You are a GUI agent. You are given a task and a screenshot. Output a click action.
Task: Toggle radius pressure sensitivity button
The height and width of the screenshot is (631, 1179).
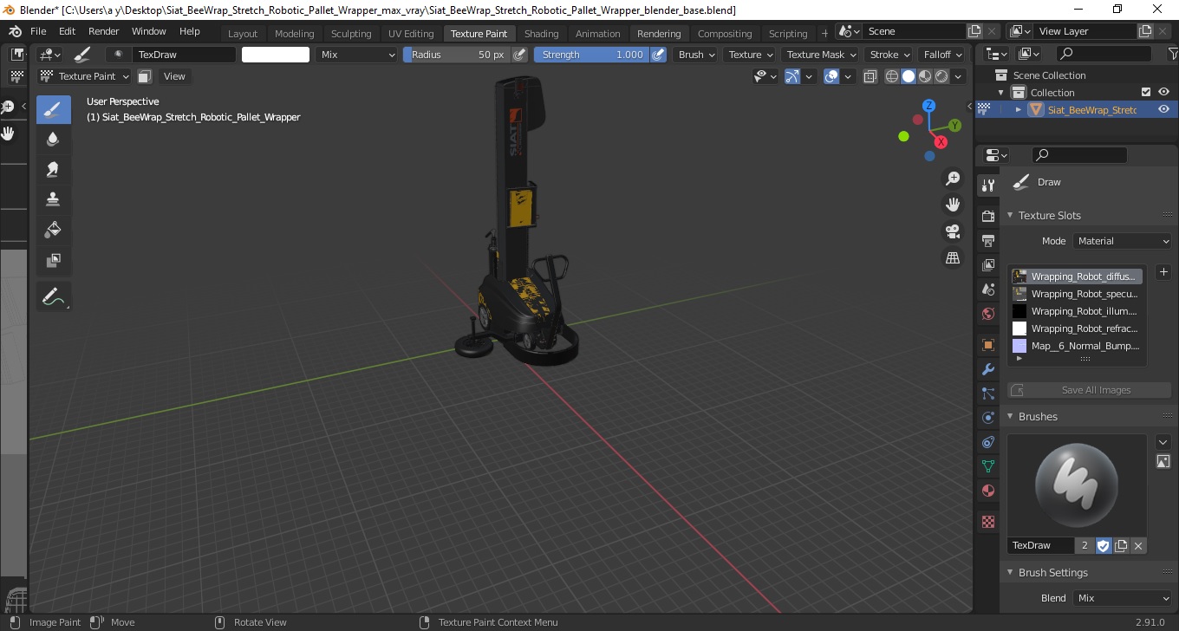[x=519, y=55]
